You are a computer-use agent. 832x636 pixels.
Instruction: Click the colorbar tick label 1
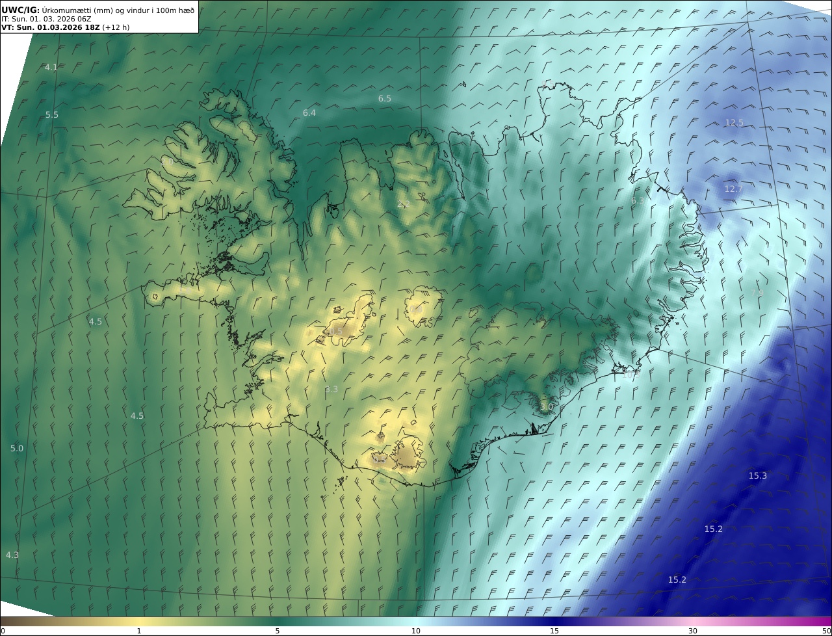(139, 631)
